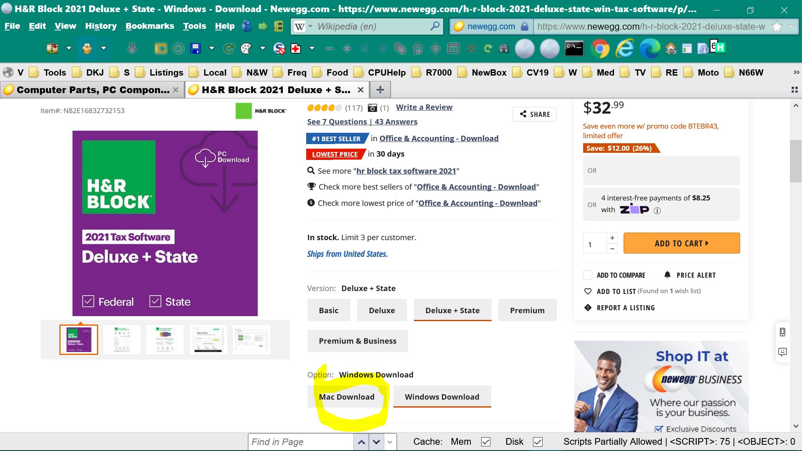Click the red cross first-aid icon
Image resolution: width=802 pixels, height=451 pixels.
coord(296,49)
